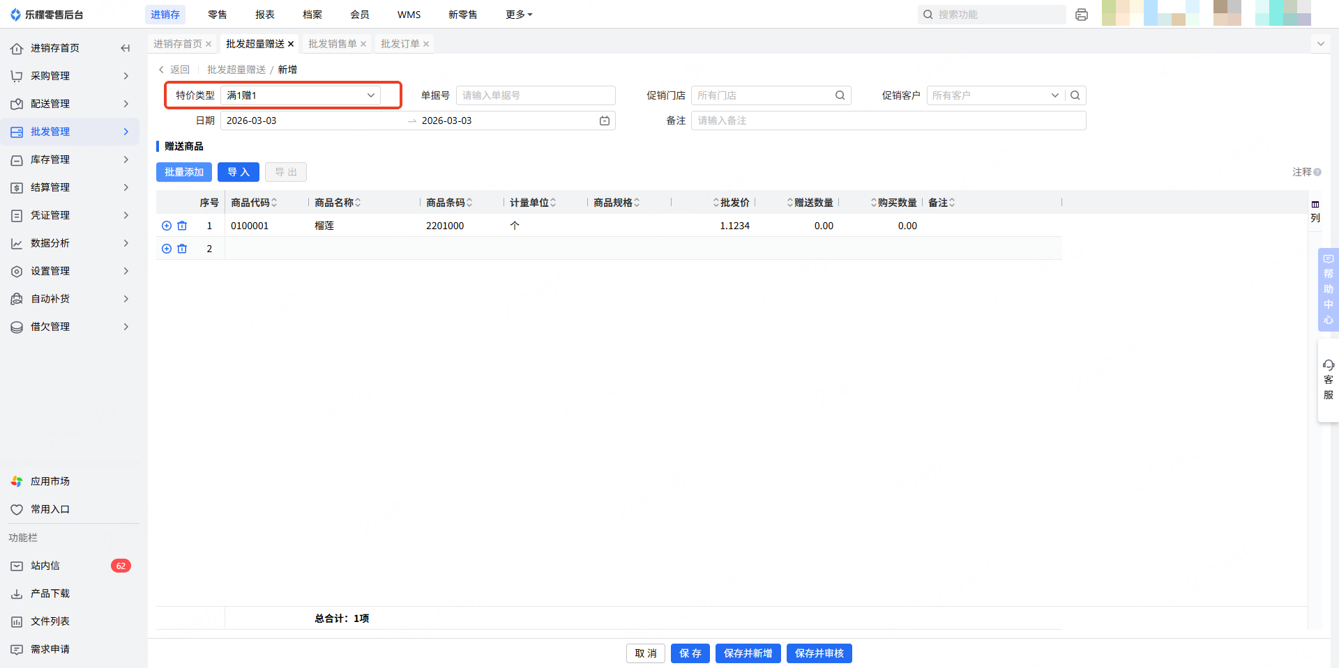Focus the 搜索功能 search box

[992, 15]
